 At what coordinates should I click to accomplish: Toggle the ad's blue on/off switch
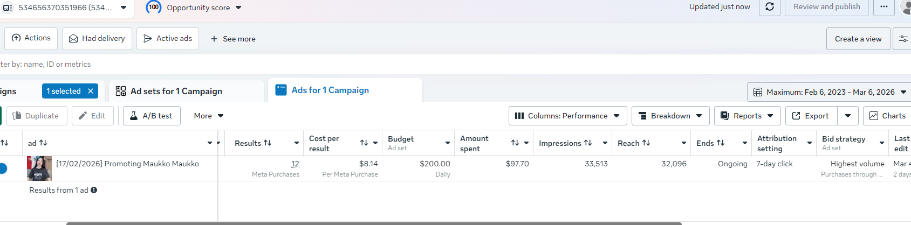tap(3, 168)
